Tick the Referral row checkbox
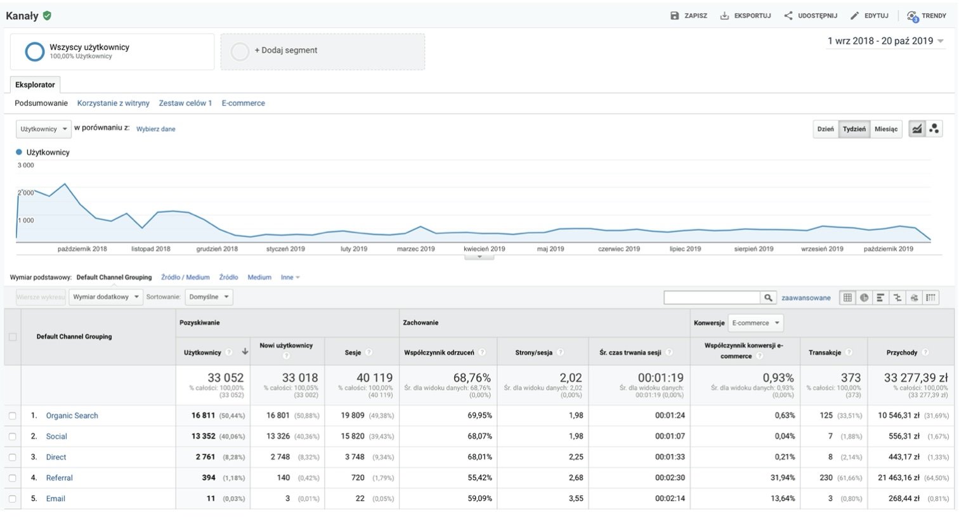 13,478
